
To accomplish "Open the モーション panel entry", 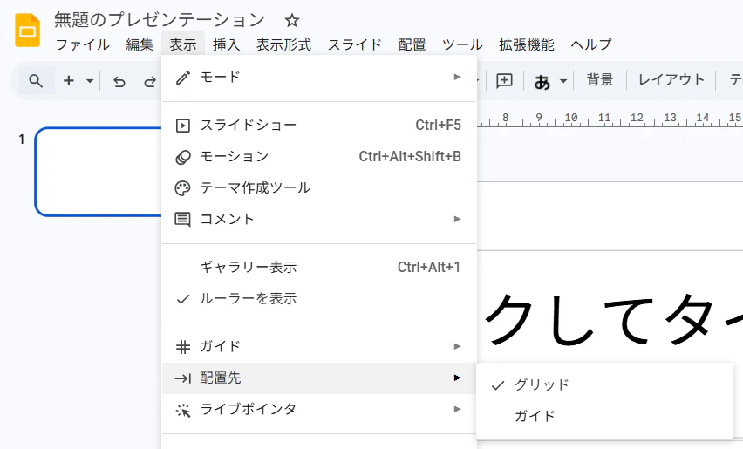I will [319, 156].
